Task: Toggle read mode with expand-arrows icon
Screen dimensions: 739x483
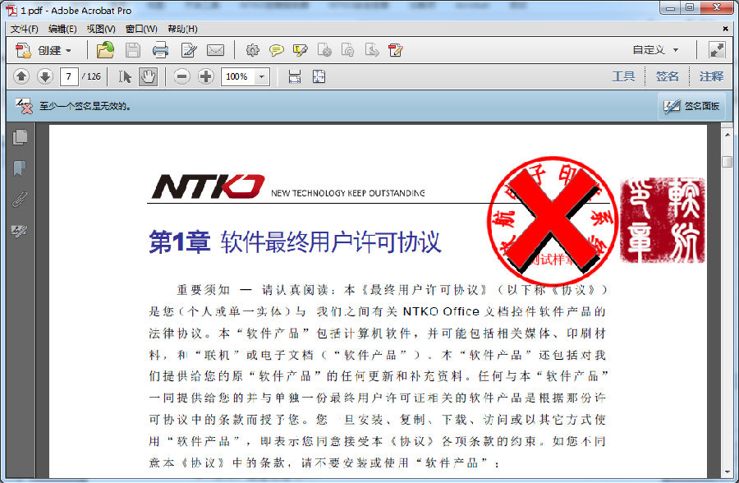Action: (x=717, y=50)
